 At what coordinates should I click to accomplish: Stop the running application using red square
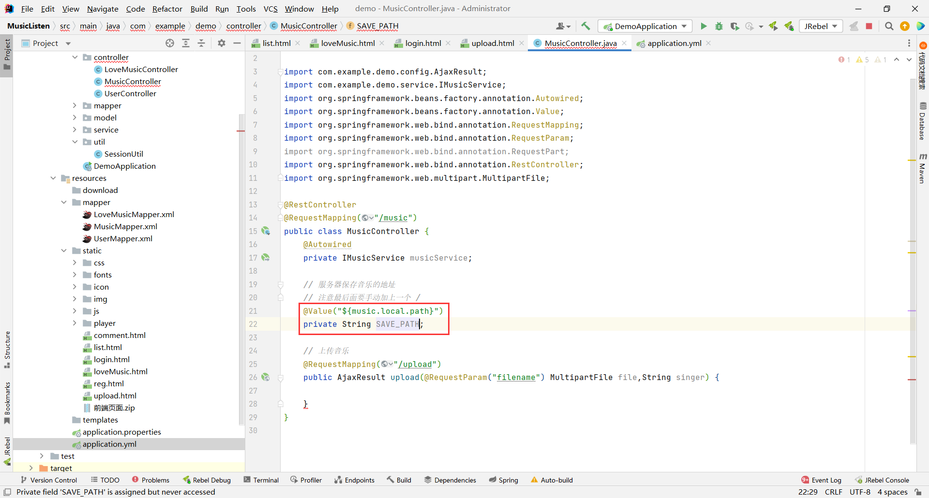[869, 26]
